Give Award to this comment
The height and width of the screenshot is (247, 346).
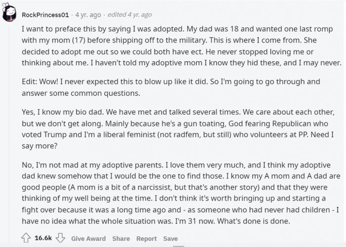click(x=88, y=239)
